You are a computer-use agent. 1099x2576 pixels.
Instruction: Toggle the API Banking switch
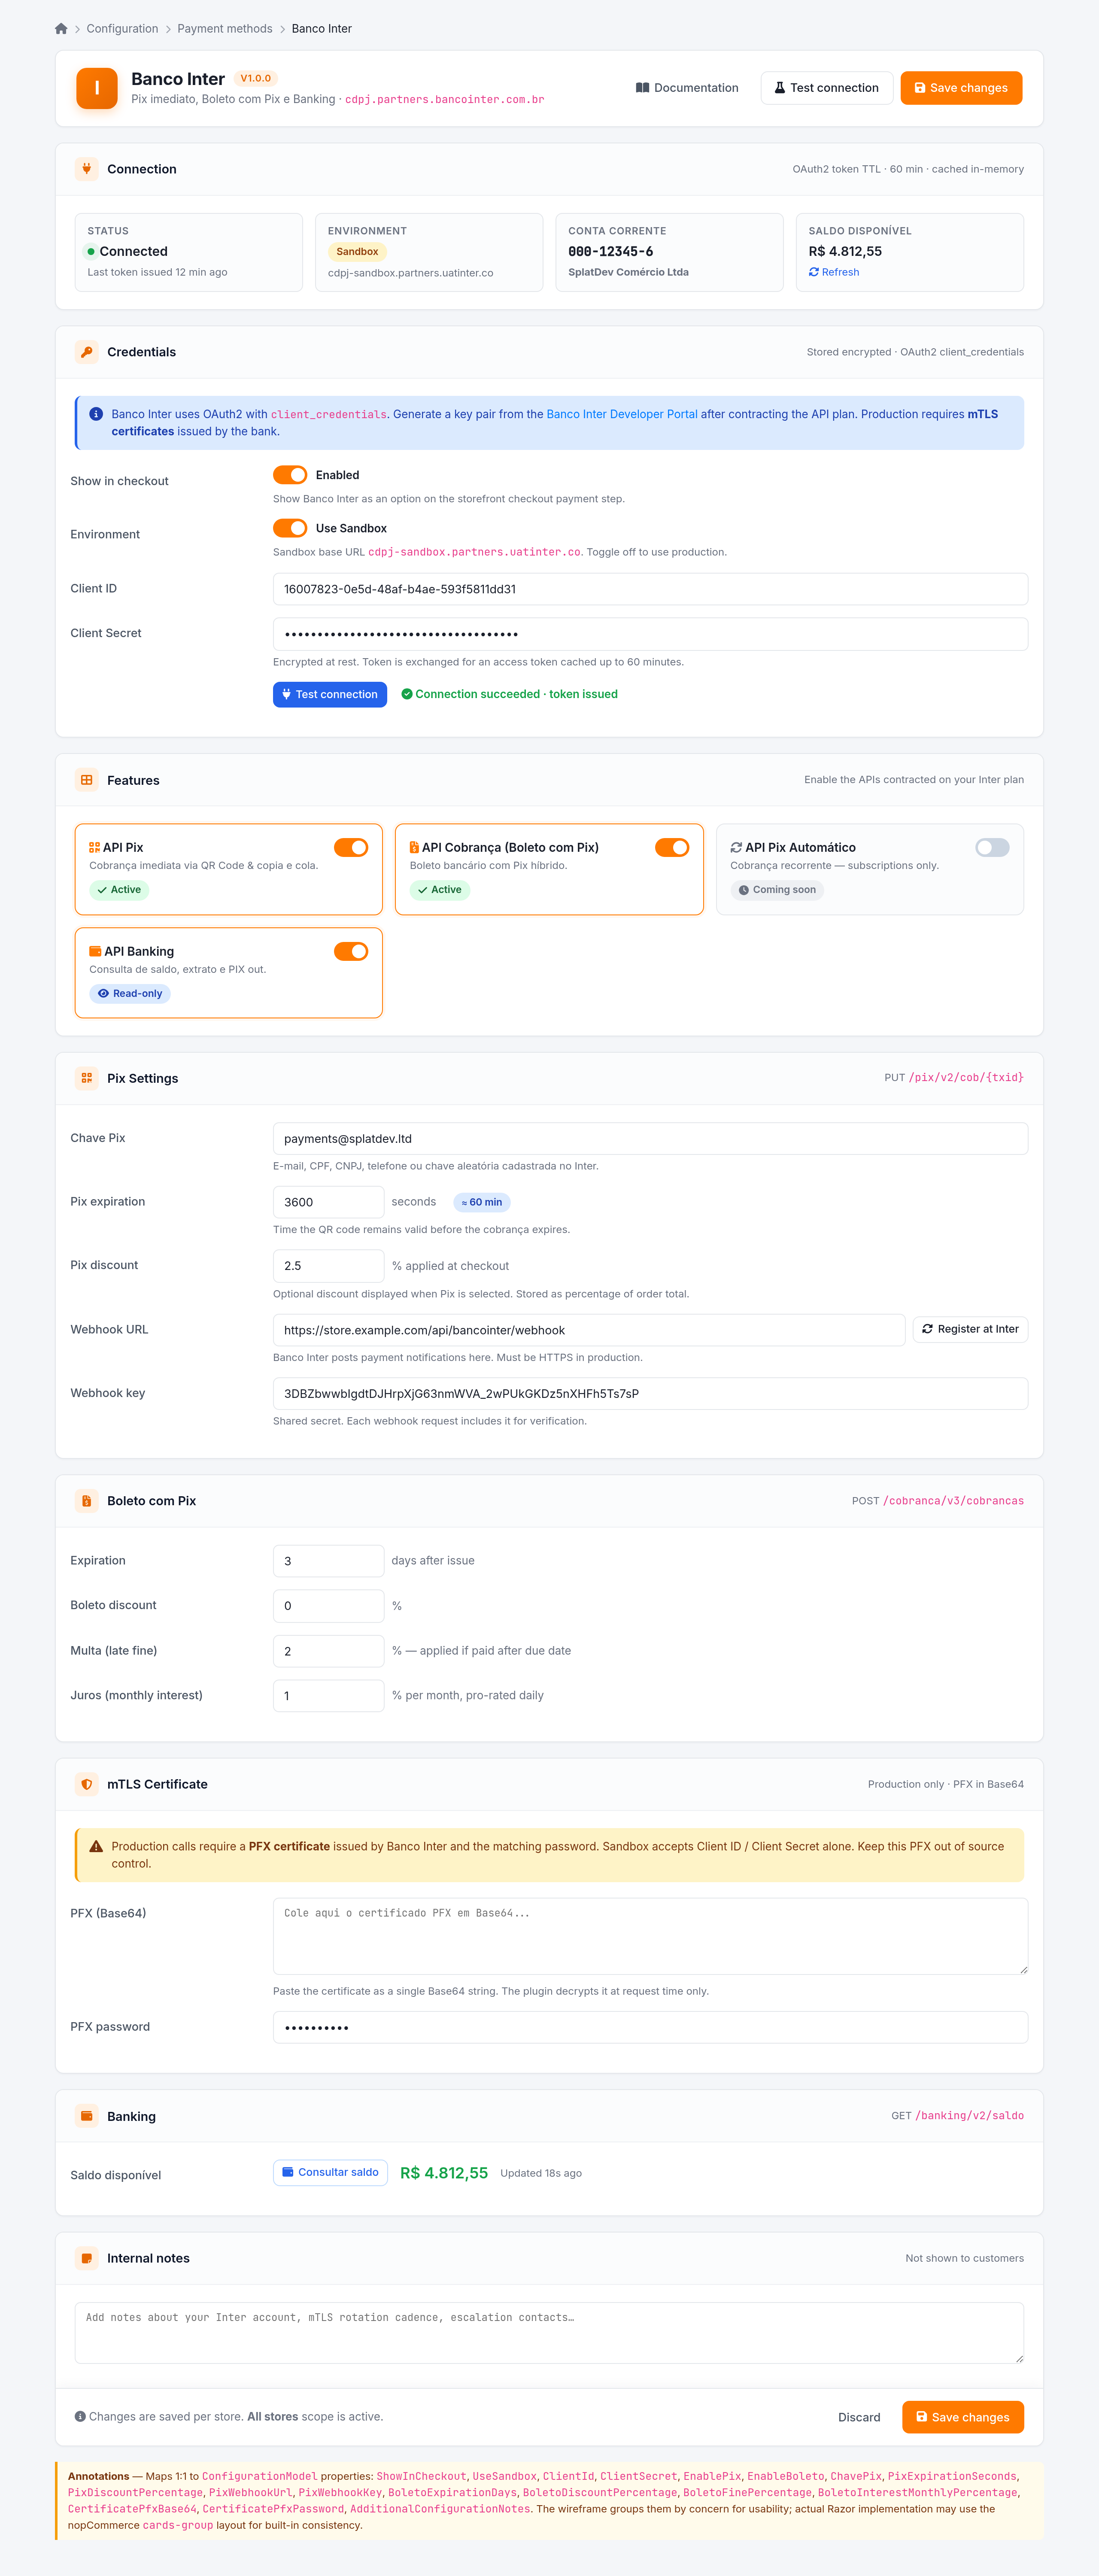351,952
